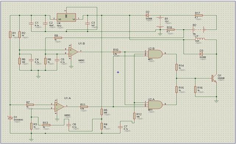Click op-amp U1:B comparator symbol
Screen dimensions: 236x144
point(73,52)
